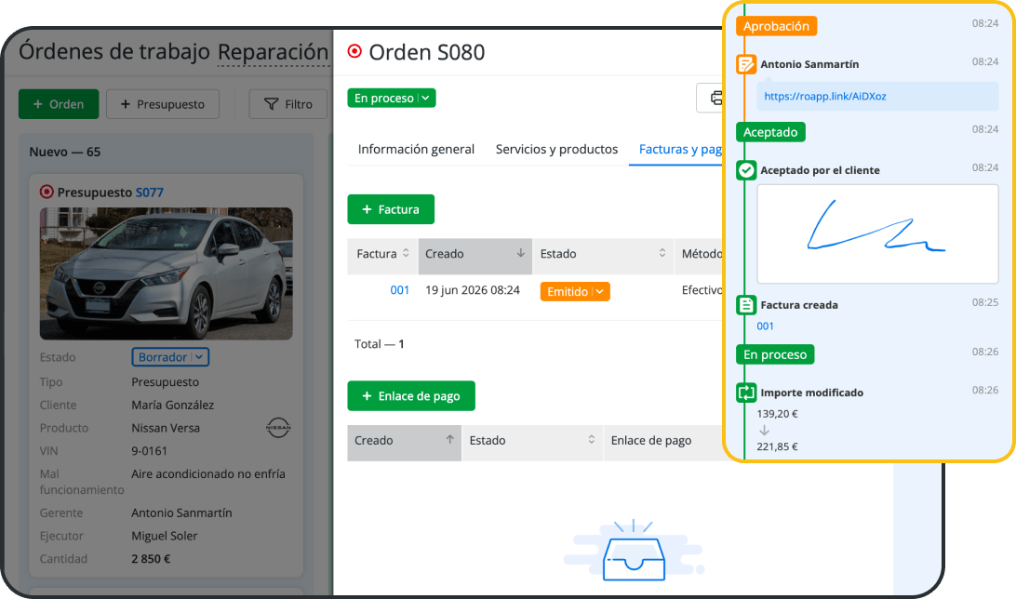Click the Nissan Versa product text
1016x599 pixels.
click(166, 428)
